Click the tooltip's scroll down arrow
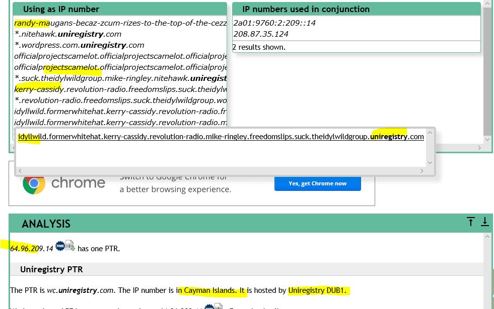 click(430, 162)
